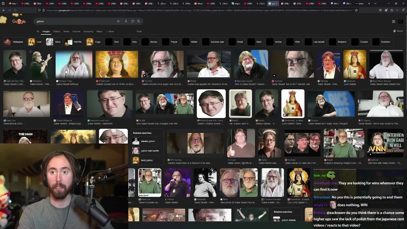Go back to the previous page
The image size is (407, 229).
click(4, 10)
